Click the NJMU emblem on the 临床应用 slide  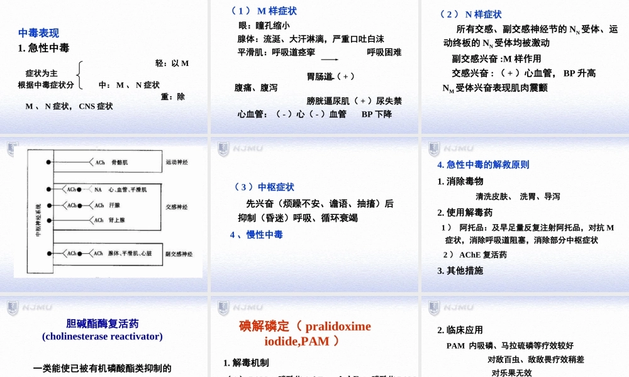(432, 309)
